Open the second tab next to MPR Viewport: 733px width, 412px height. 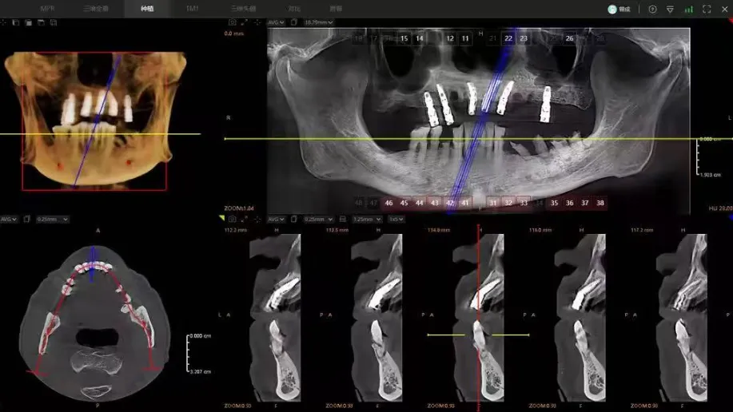95,9
